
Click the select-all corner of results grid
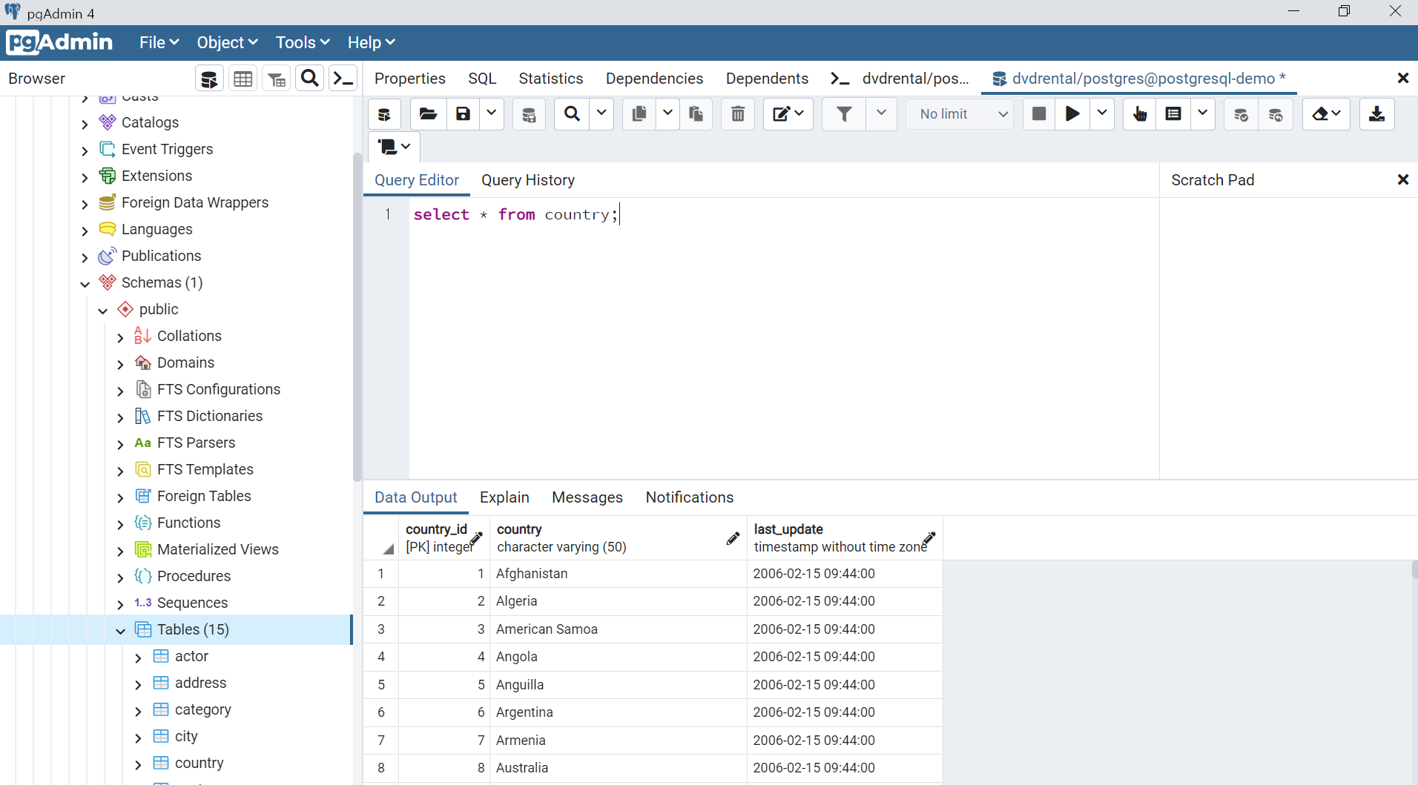tap(381, 539)
